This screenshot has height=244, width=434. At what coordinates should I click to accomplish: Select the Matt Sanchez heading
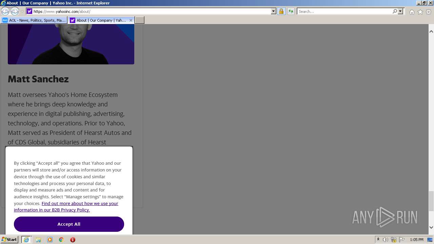point(38,79)
